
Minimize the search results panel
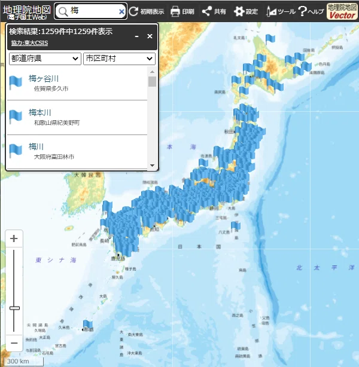tap(136, 36)
